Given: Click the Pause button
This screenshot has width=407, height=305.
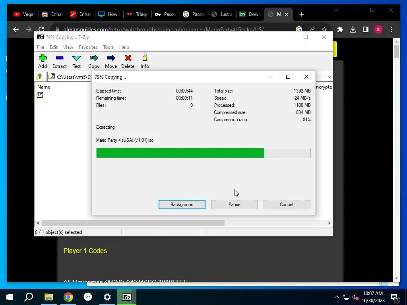Looking at the screenshot, I should point(235,205).
